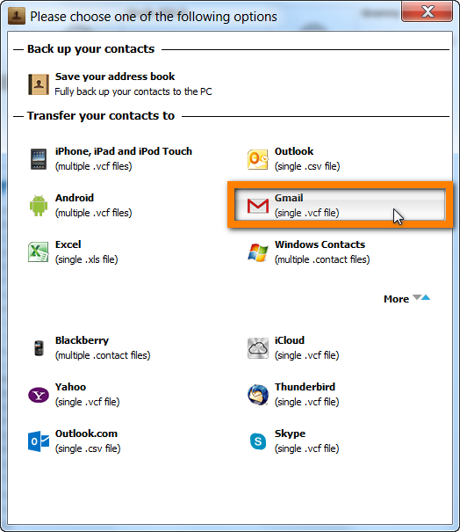Click the More label
The image size is (460, 532).
(396, 299)
